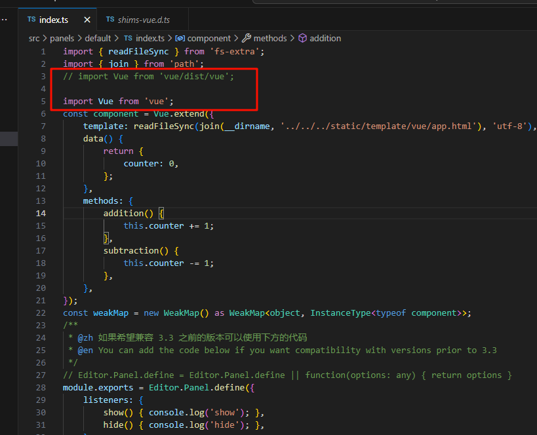Switch to the index.ts editor tab
This screenshot has width=537, height=435.
click(58, 20)
